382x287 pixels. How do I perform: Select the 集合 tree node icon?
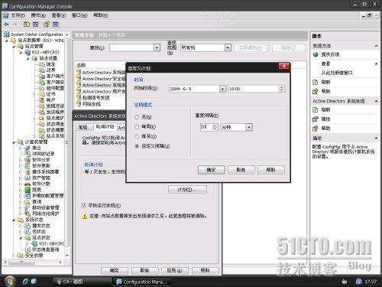pyautogui.click(x=28, y=148)
